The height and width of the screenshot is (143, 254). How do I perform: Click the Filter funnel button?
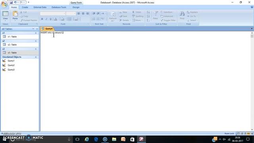[x=155, y=15]
